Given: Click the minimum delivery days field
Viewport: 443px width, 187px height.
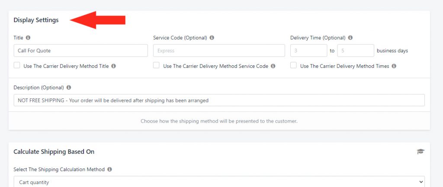Looking at the screenshot, I should click(x=309, y=51).
